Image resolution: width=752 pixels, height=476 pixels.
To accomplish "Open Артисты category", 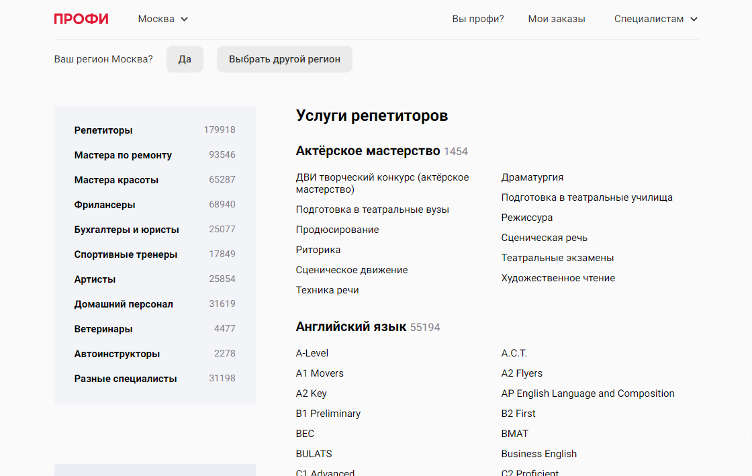I will [x=95, y=279].
